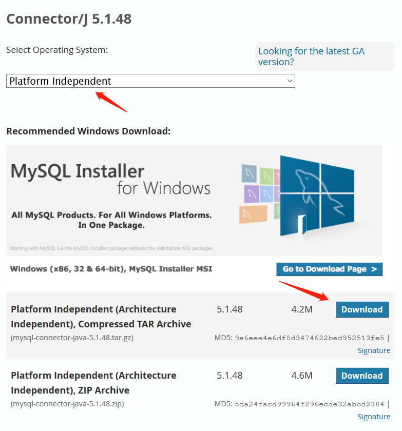The image size is (402, 431).
Task: Click the 4.6M file size value
Action: pos(302,376)
